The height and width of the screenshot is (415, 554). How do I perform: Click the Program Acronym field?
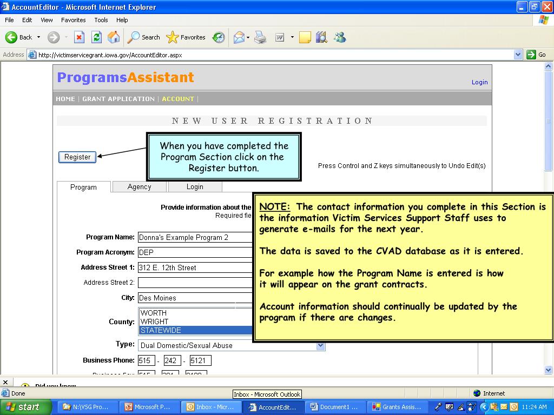tap(195, 252)
